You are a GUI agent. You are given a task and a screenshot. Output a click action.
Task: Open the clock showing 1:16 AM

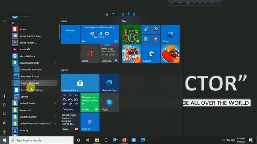click(241, 140)
